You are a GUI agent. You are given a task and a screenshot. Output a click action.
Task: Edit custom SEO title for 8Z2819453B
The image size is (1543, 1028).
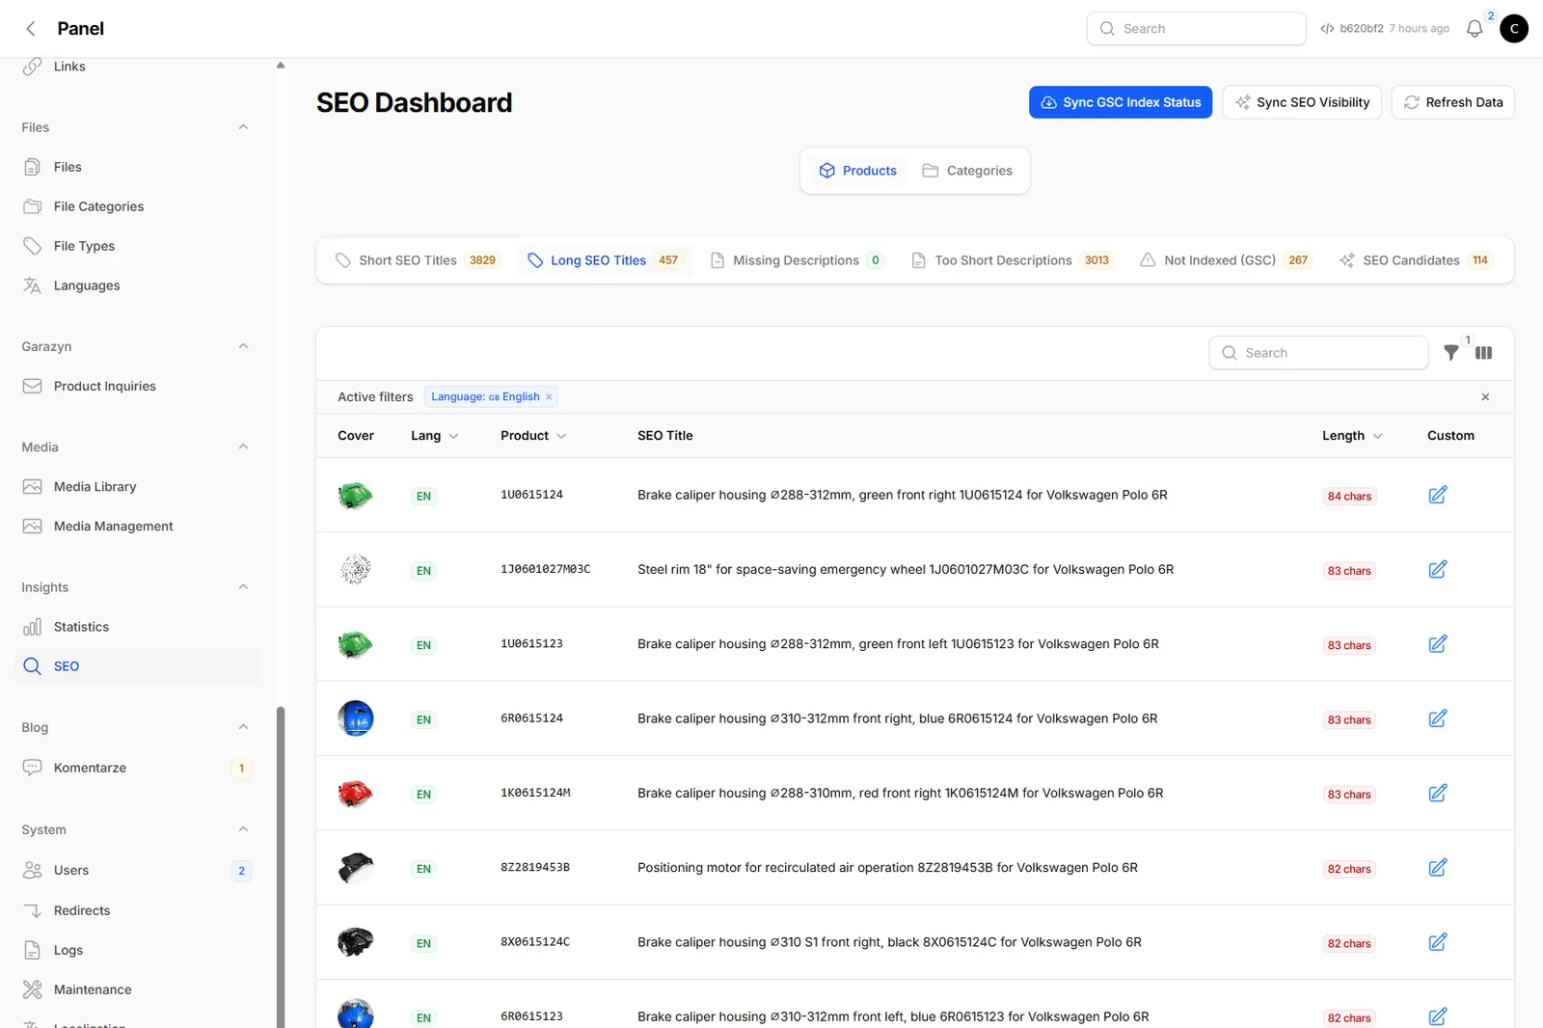point(1438,868)
